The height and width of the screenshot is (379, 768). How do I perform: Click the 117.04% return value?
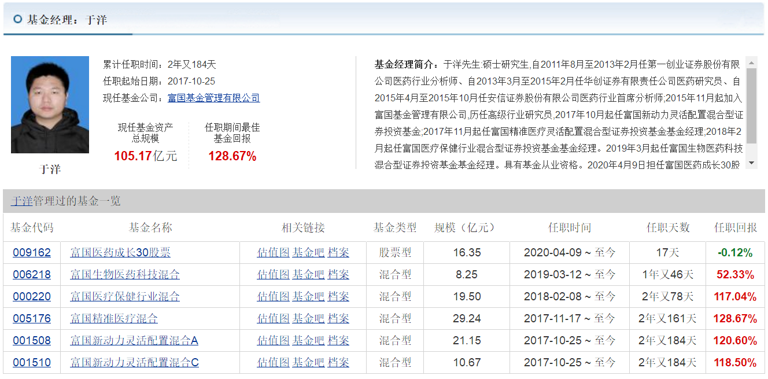point(735,297)
